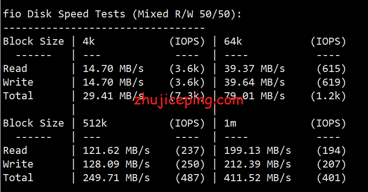Select the 4k read speed 14.70 MB/s

(x=113, y=69)
